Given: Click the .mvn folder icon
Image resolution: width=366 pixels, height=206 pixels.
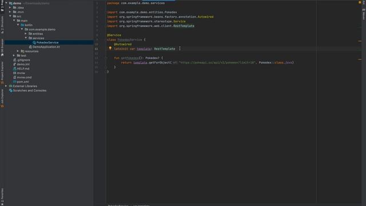Looking at the screenshot, I should pos(14,12).
